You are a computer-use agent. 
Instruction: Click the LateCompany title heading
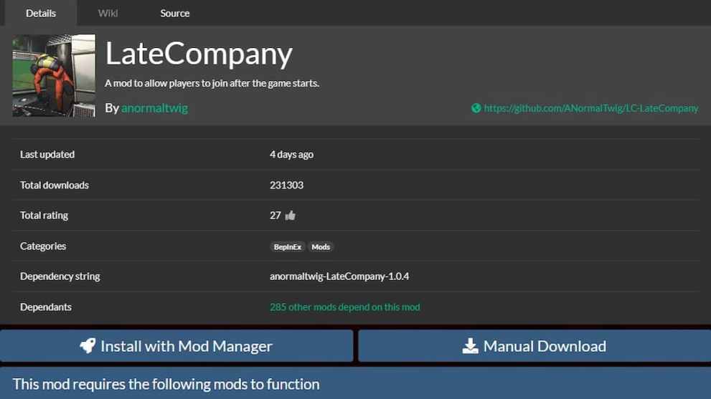click(199, 54)
